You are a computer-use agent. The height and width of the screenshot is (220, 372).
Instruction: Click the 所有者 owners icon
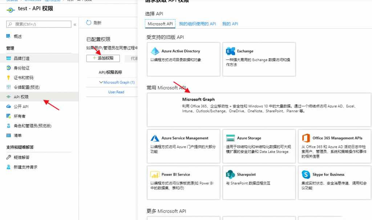point(9,116)
